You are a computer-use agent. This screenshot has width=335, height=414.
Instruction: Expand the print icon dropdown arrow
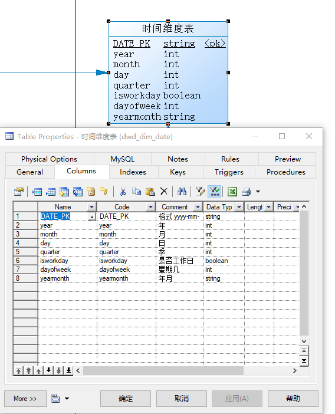click(258, 192)
